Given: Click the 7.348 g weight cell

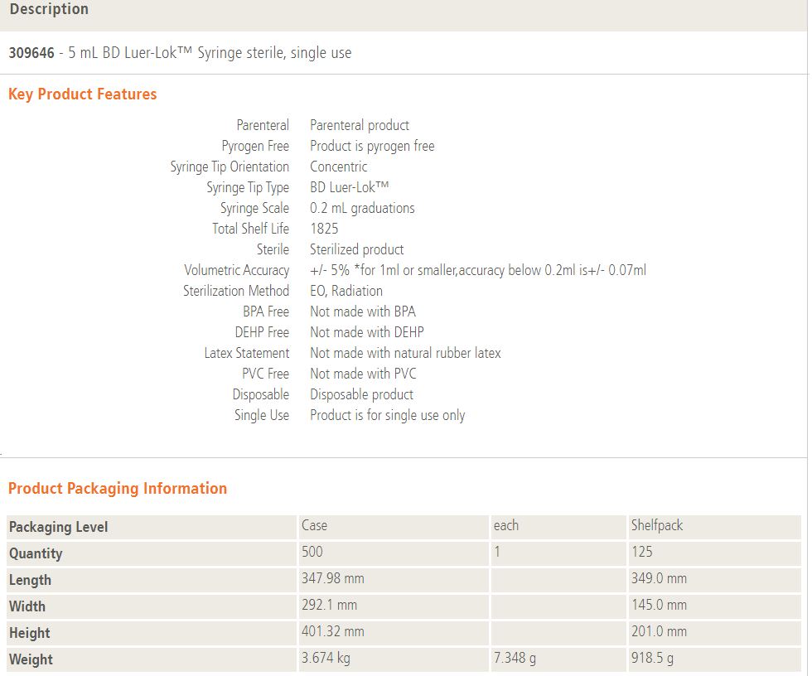Looking at the screenshot, I should click(x=515, y=659).
